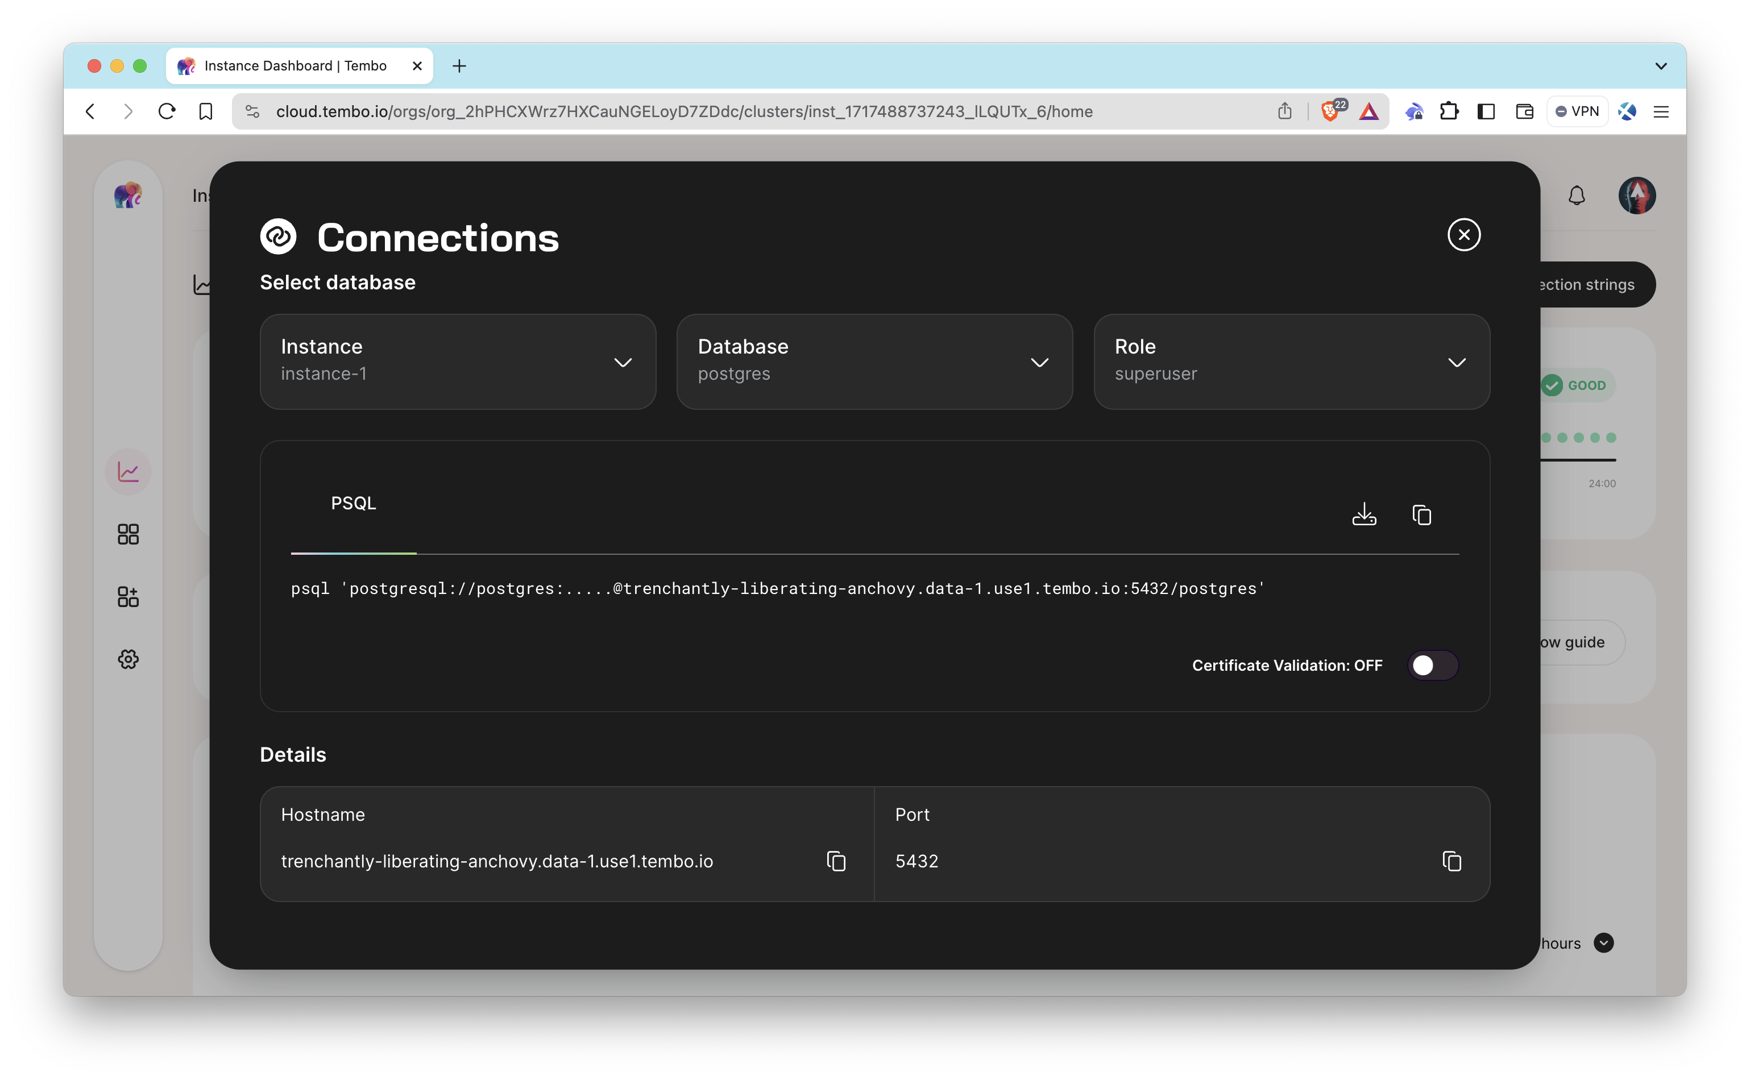Open the dashboard grid sidebar icon
1750x1080 pixels.
tap(128, 534)
